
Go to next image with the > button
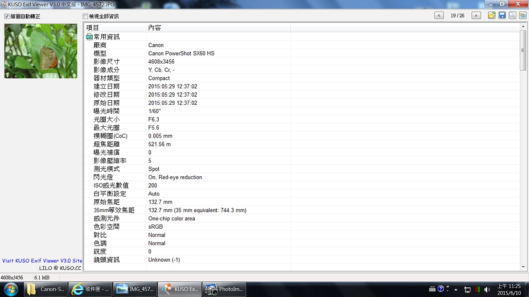[x=476, y=16]
